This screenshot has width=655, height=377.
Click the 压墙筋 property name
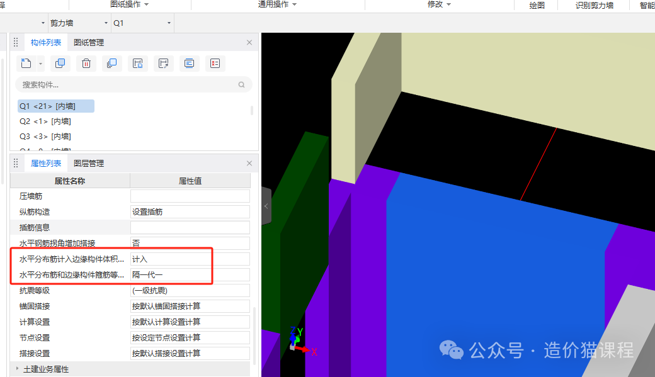click(x=31, y=196)
